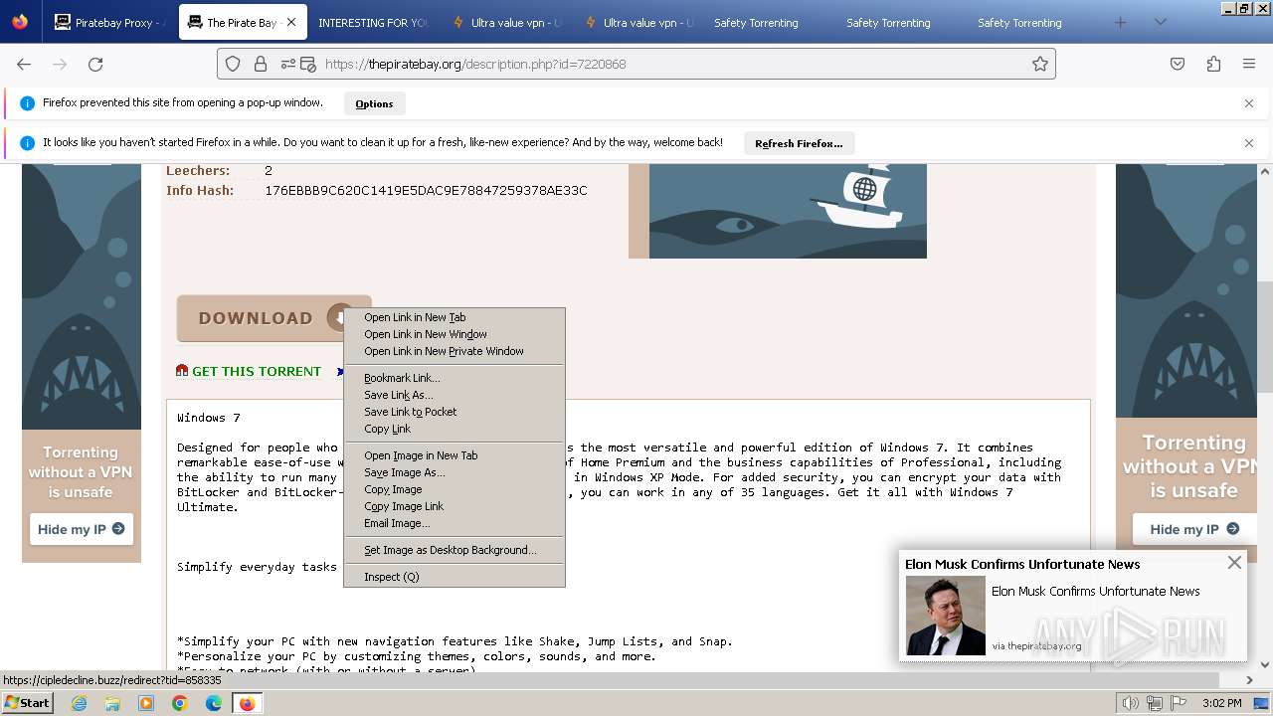Click the Firefox logo in the tab bar
This screenshot has height=716, width=1273.
tap(20, 22)
